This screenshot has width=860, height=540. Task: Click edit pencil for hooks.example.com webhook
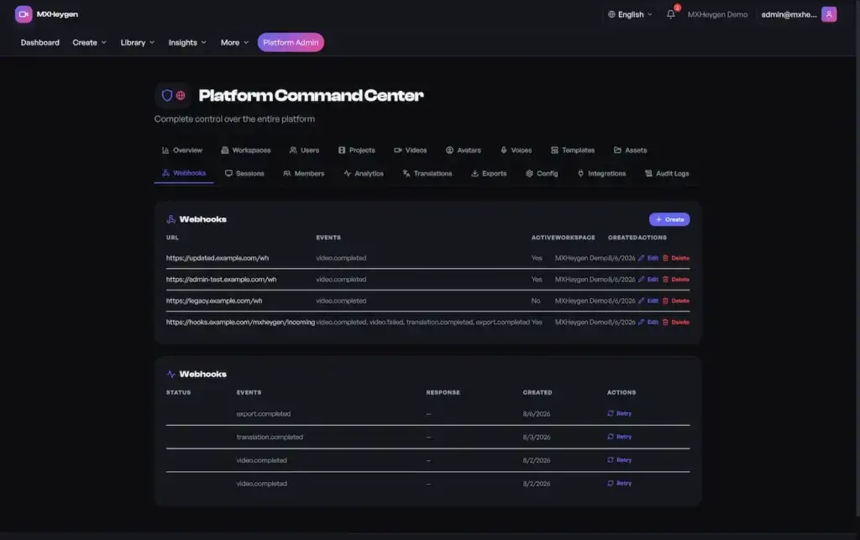641,322
